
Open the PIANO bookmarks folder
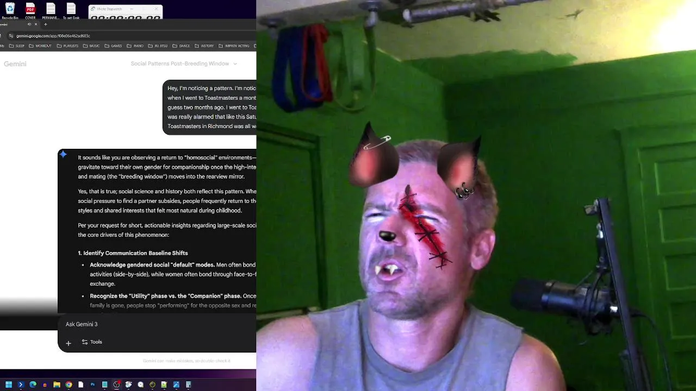(135, 46)
